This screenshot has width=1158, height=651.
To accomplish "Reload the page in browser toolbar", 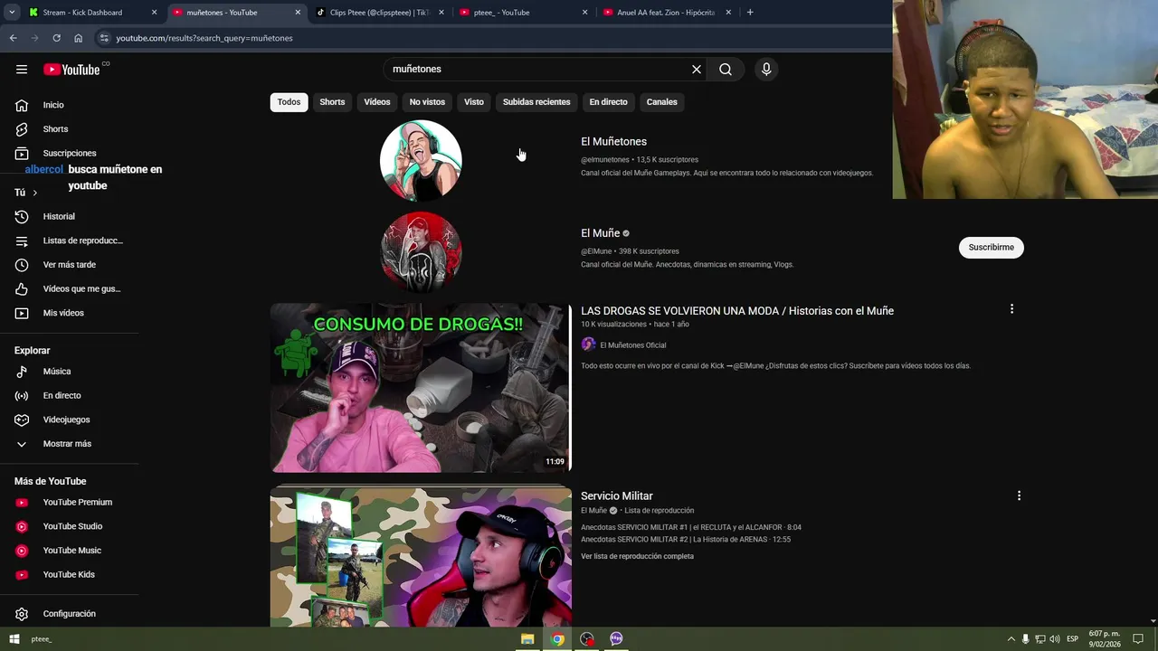I will [56, 38].
